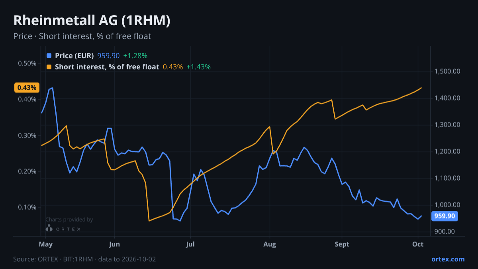The width and height of the screenshot is (478, 269).
Task: Click the subtitle Price · Short interest, % of free float
Action: [82, 36]
